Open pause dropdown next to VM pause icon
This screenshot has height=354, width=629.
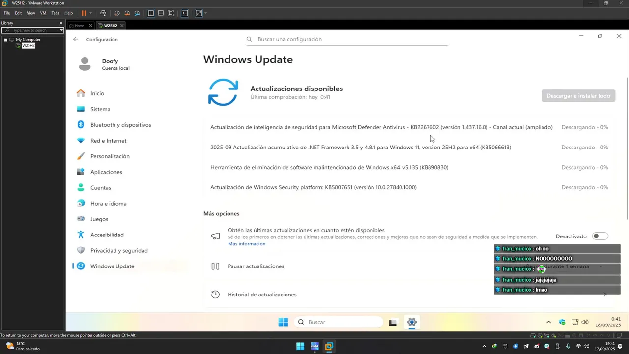[x=90, y=13]
